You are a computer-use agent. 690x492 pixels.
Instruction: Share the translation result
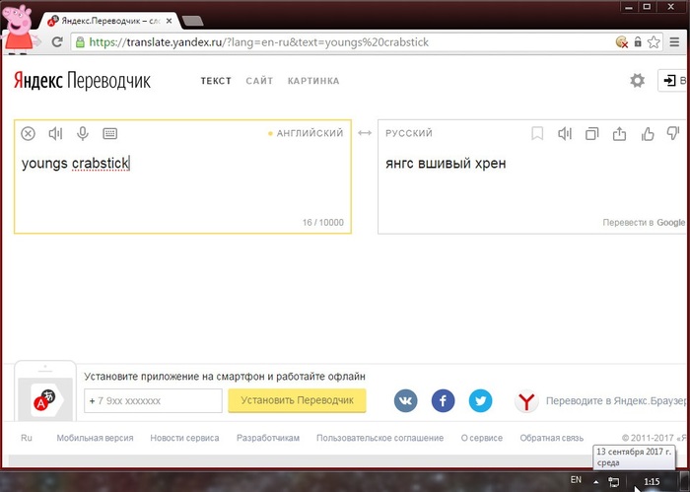click(620, 134)
